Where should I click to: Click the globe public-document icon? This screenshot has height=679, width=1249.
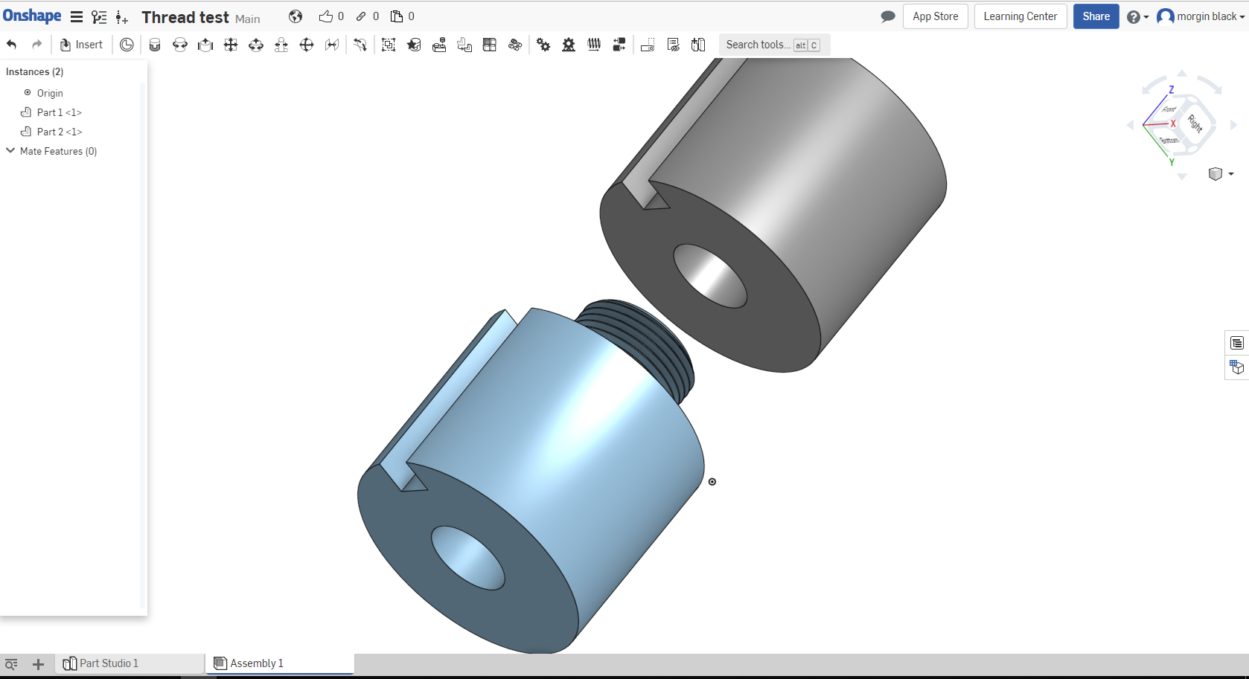[x=296, y=16]
